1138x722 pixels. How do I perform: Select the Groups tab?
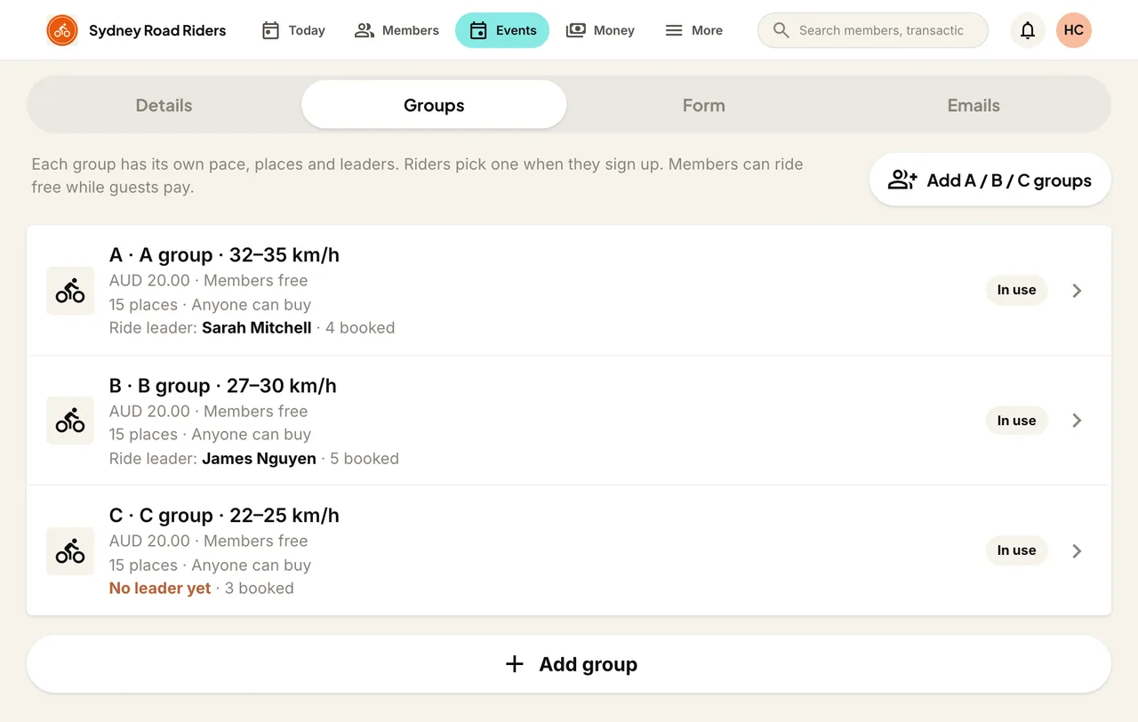pyautogui.click(x=434, y=105)
